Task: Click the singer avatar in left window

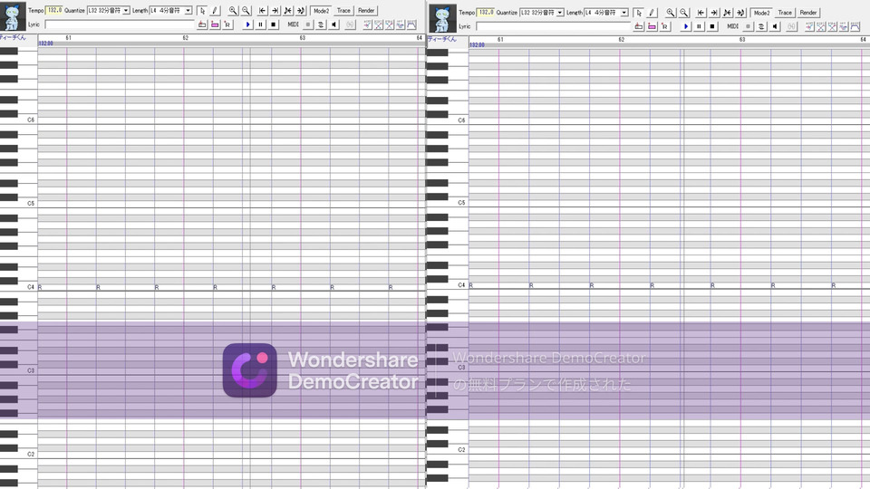Action: [x=14, y=16]
